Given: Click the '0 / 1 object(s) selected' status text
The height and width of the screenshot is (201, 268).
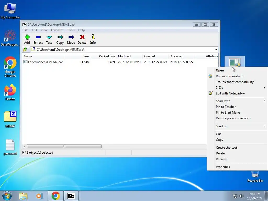Looking at the screenshot, I should (x=38, y=153).
